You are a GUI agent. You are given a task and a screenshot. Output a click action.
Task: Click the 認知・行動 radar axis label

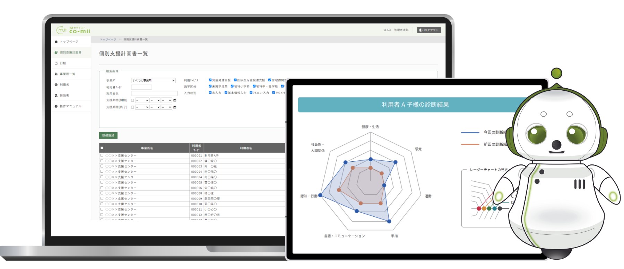(309, 196)
